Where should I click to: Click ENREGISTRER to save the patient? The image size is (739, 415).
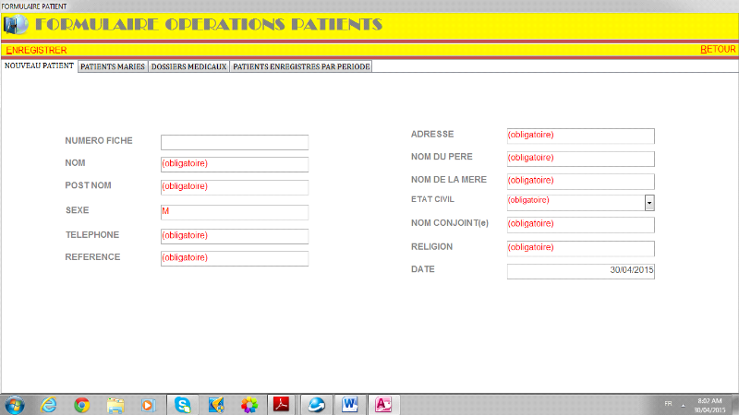(36, 50)
